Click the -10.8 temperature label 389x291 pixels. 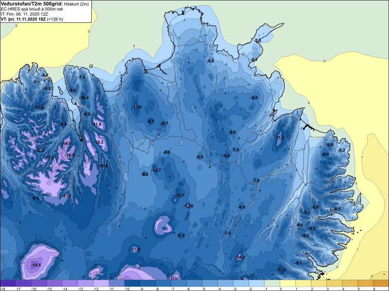103,166
